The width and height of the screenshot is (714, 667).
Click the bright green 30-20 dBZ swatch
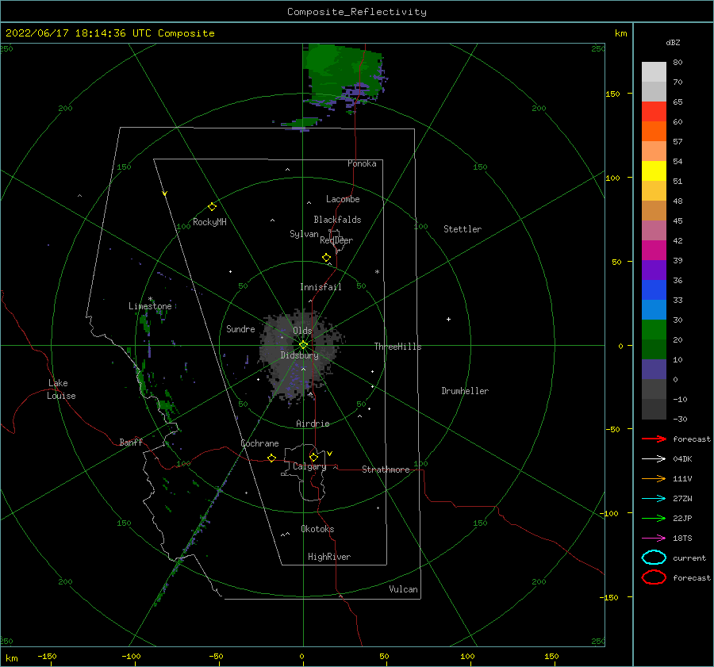pos(654,330)
